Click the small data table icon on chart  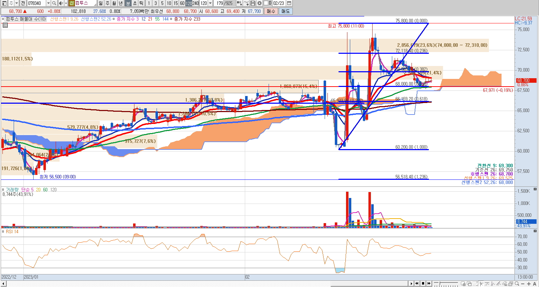tap(5, 25)
